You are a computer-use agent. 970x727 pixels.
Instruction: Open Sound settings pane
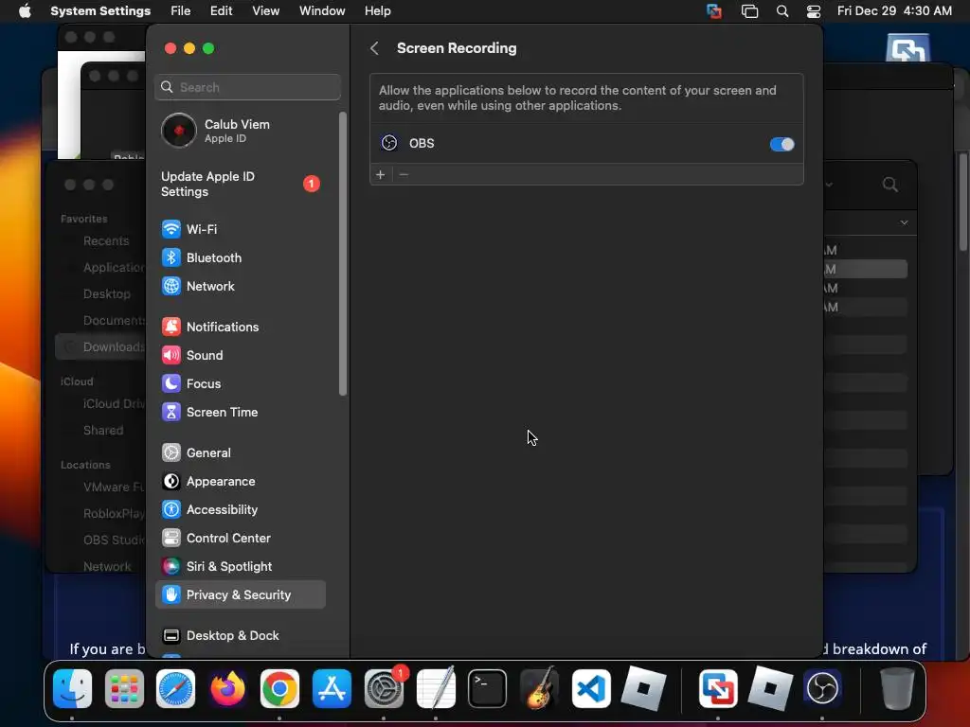click(242, 356)
